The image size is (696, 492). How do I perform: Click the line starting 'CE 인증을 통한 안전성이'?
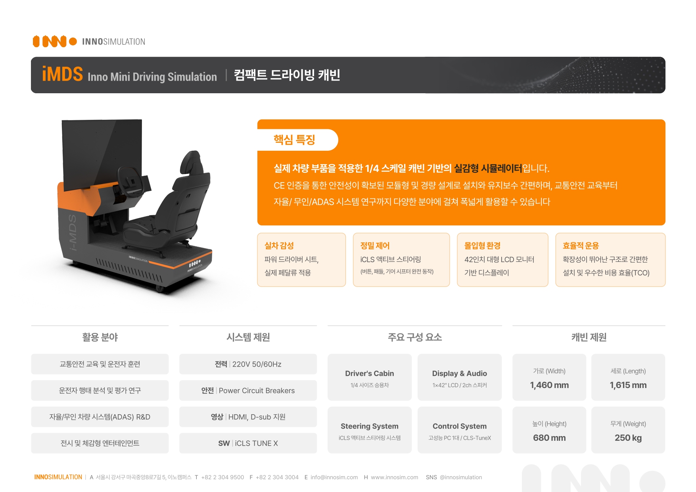pyautogui.click(x=445, y=185)
